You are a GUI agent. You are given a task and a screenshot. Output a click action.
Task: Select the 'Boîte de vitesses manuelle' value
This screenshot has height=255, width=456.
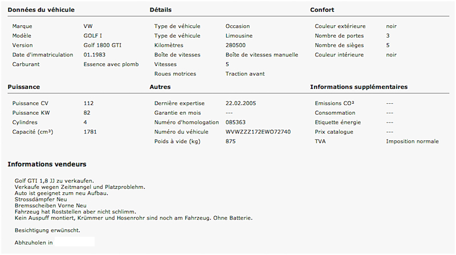coord(262,55)
